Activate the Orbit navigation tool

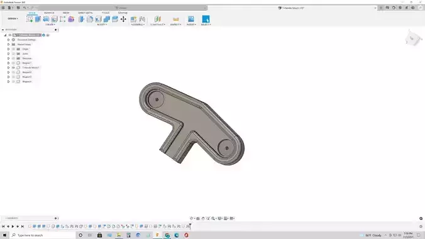[x=192, y=218]
